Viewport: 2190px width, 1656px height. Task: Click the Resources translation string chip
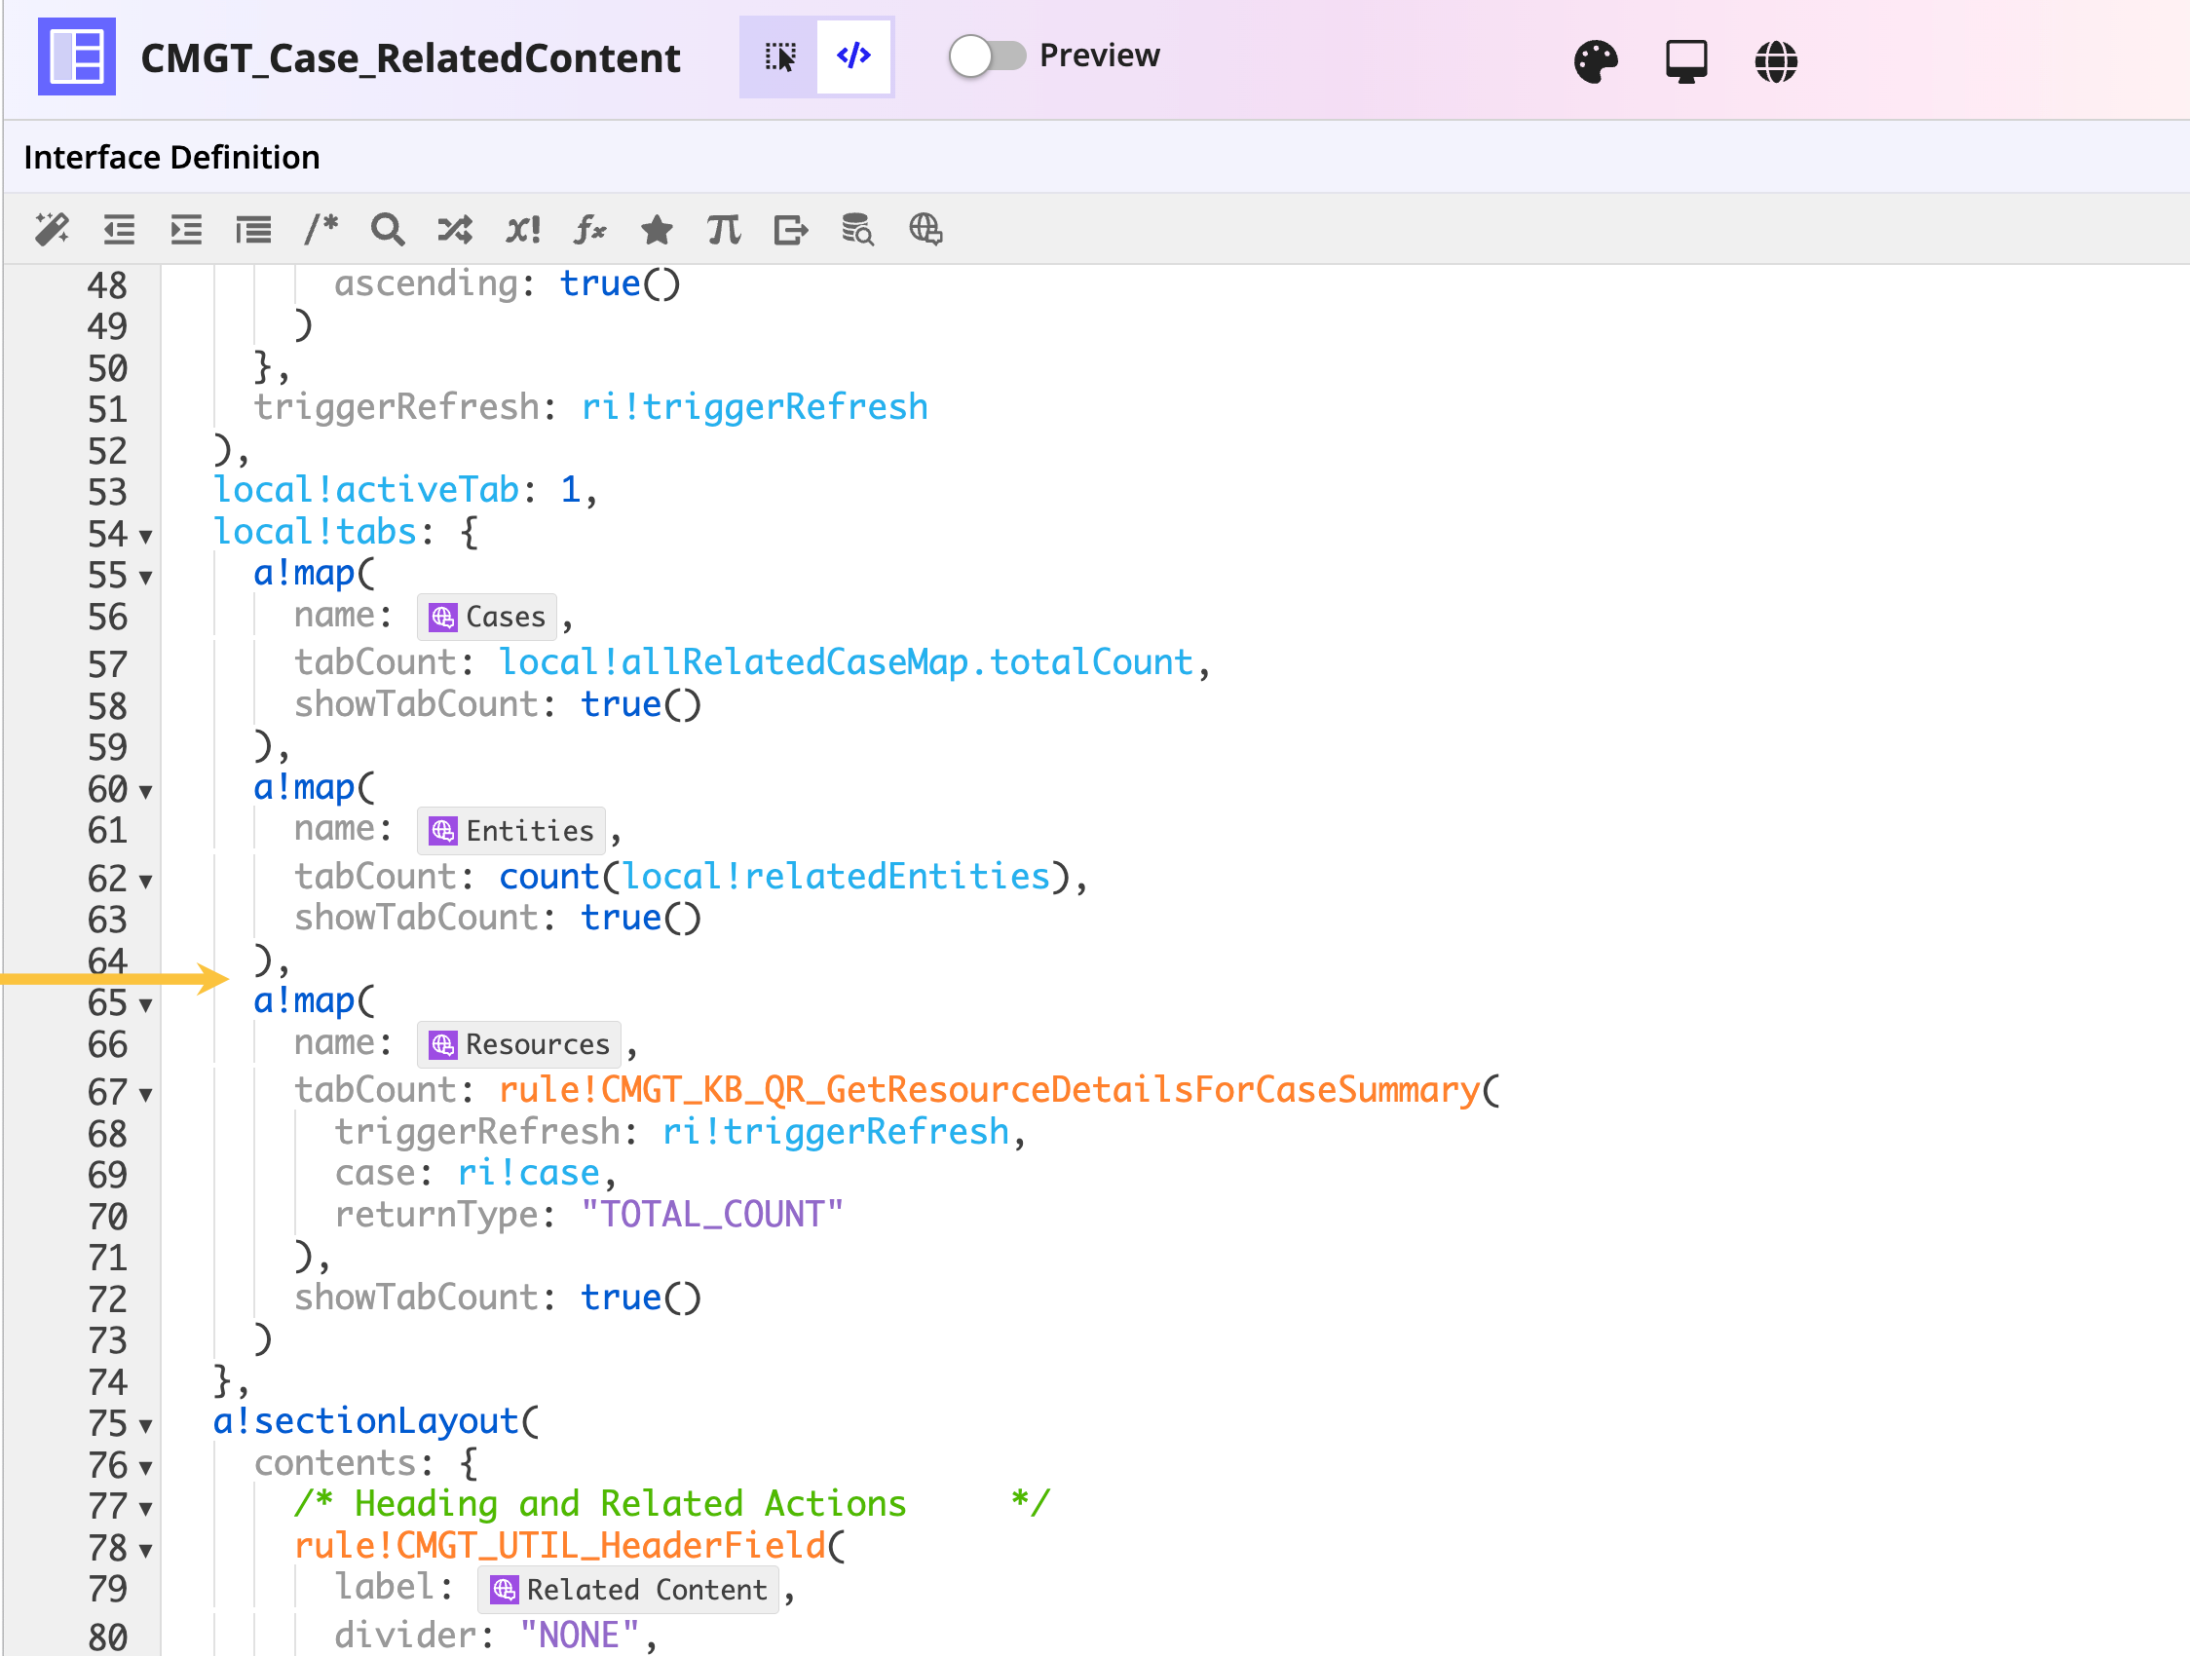(519, 1044)
